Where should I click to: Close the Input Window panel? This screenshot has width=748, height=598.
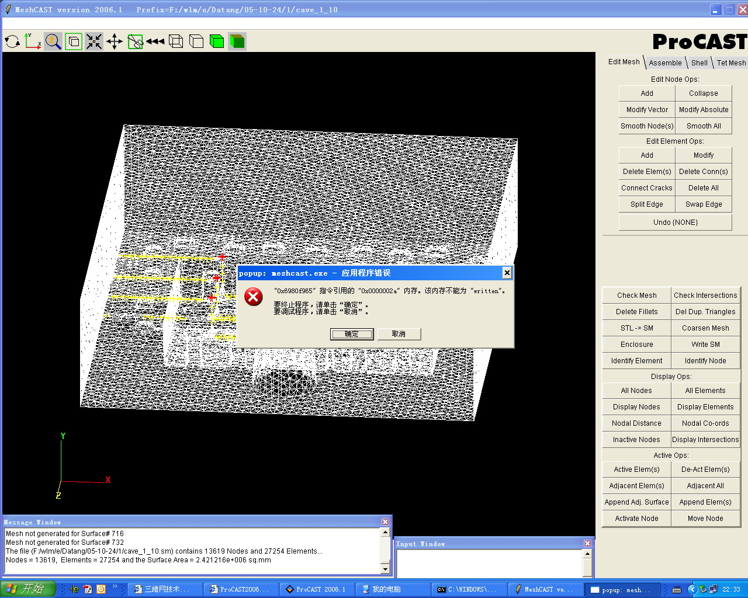(x=587, y=544)
